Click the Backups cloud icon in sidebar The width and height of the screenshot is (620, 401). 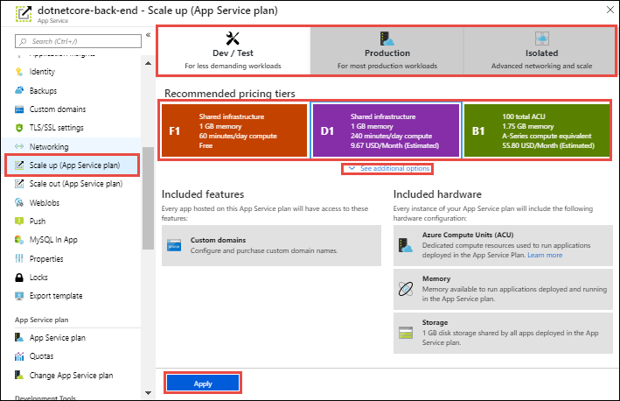19,90
